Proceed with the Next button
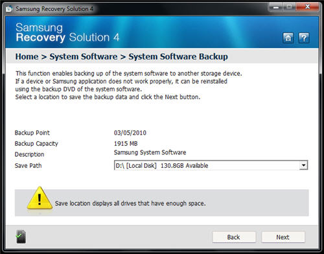Viewport: 324px width, 254px height. click(283, 237)
